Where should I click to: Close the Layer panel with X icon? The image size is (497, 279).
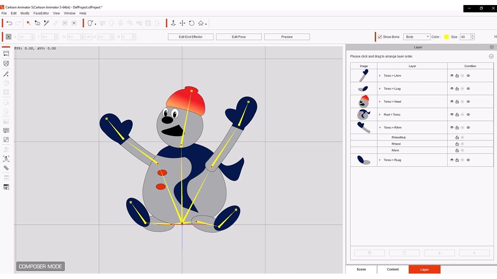(492, 47)
